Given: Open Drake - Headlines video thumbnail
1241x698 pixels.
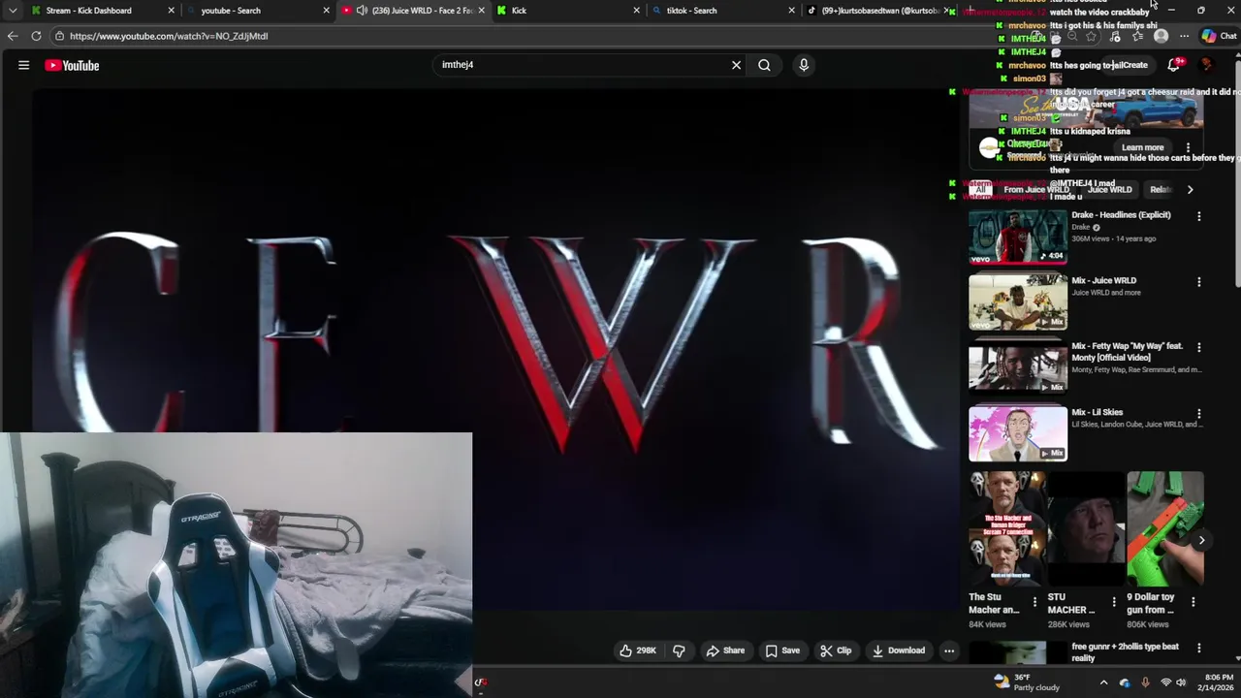Looking at the screenshot, I should pyautogui.click(x=1018, y=237).
